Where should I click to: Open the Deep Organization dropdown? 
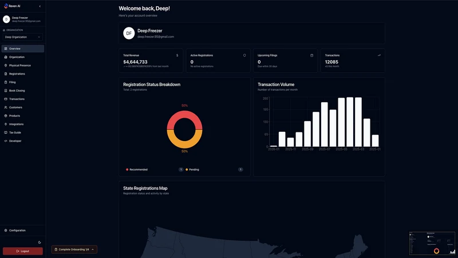coord(22,37)
